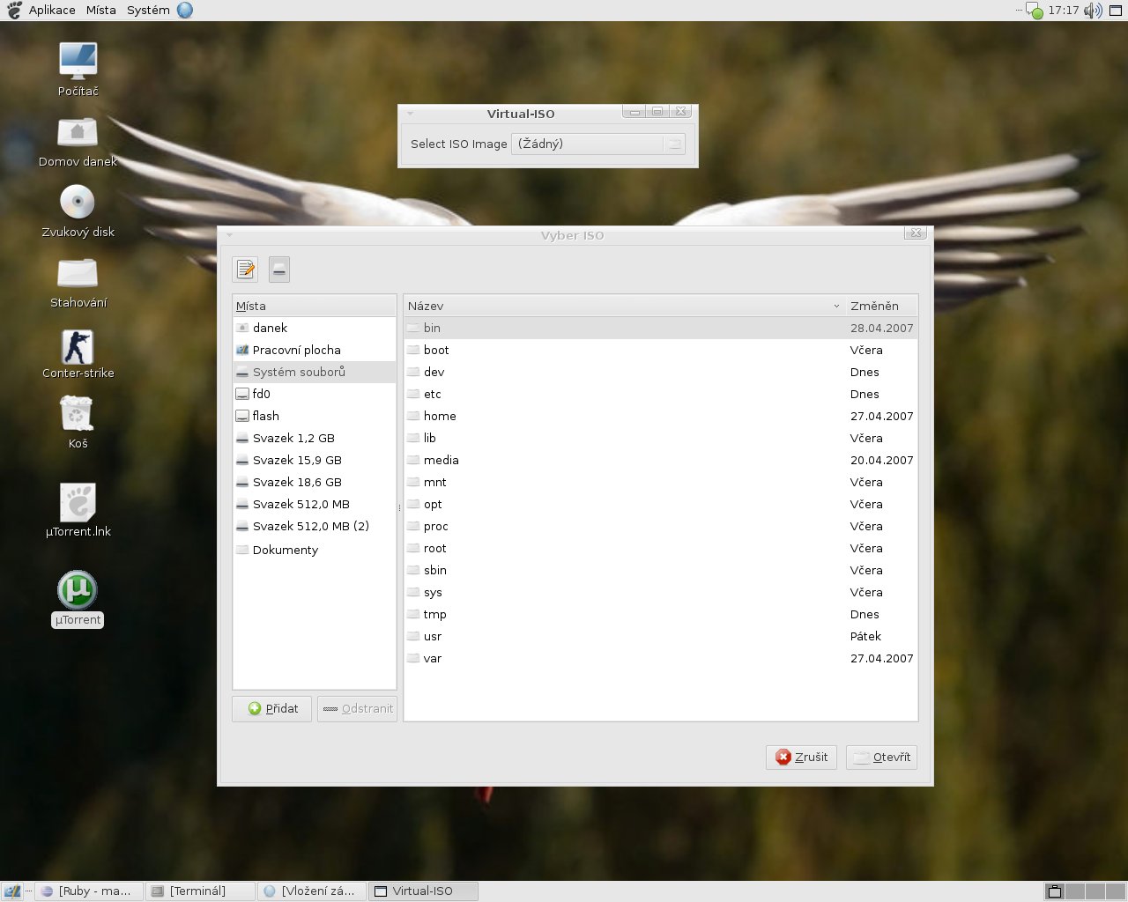The height and width of the screenshot is (902, 1128).
Task: Click the Koš trash icon
Action: 78,415
